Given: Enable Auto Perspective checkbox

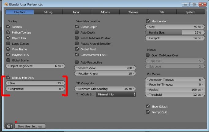Looking at the screenshot, I should (77, 62).
